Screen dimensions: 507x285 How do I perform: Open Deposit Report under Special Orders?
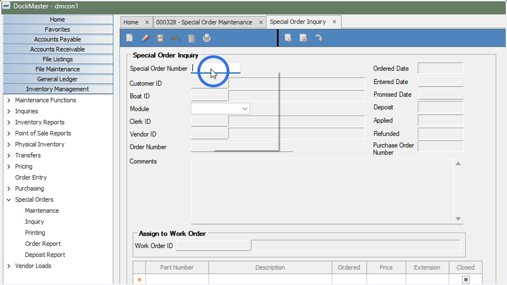pyautogui.click(x=45, y=255)
